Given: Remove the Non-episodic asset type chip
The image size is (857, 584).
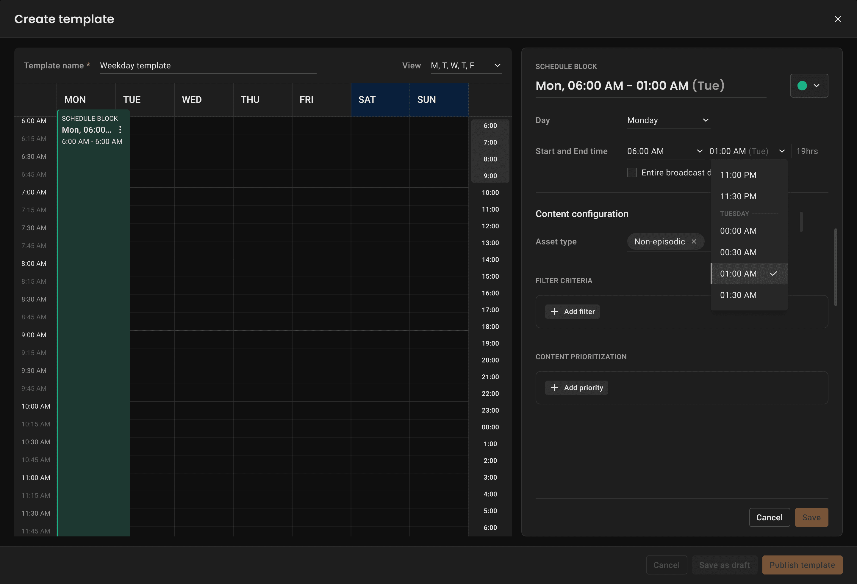Looking at the screenshot, I should click(x=694, y=241).
